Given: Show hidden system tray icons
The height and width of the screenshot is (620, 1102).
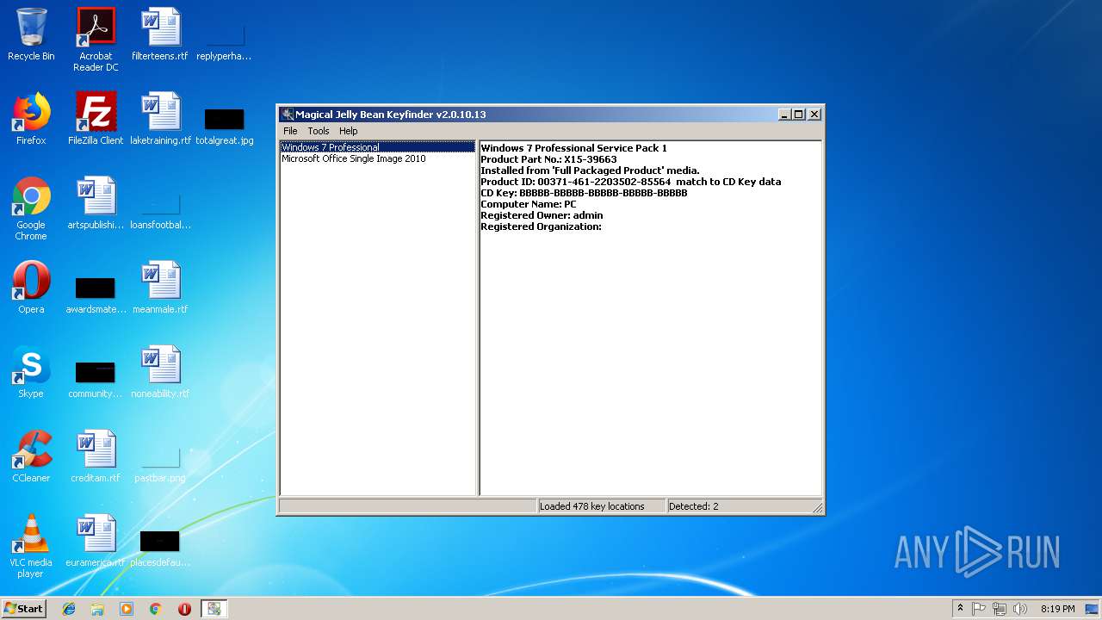Looking at the screenshot, I should (960, 609).
